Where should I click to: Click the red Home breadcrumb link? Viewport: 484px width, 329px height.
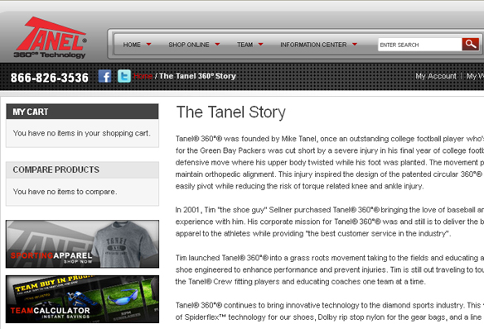click(143, 76)
